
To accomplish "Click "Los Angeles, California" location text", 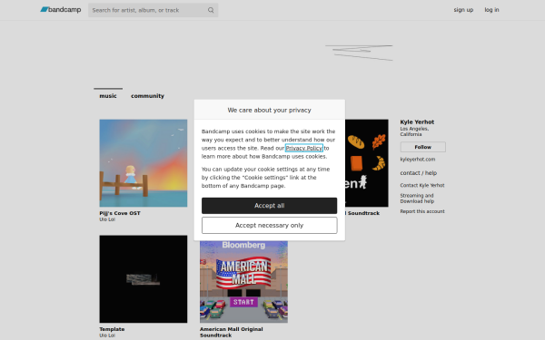I will click(414, 131).
